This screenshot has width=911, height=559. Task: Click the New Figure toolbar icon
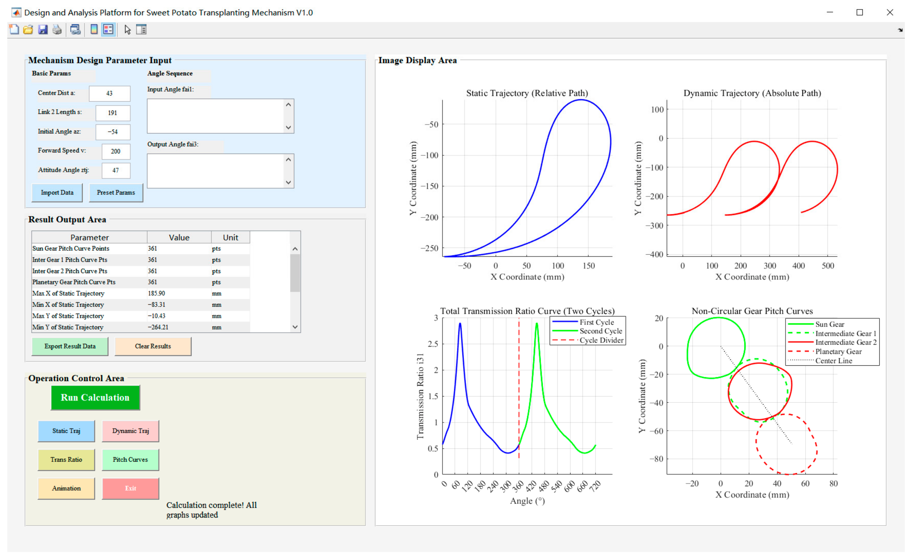click(x=14, y=30)
